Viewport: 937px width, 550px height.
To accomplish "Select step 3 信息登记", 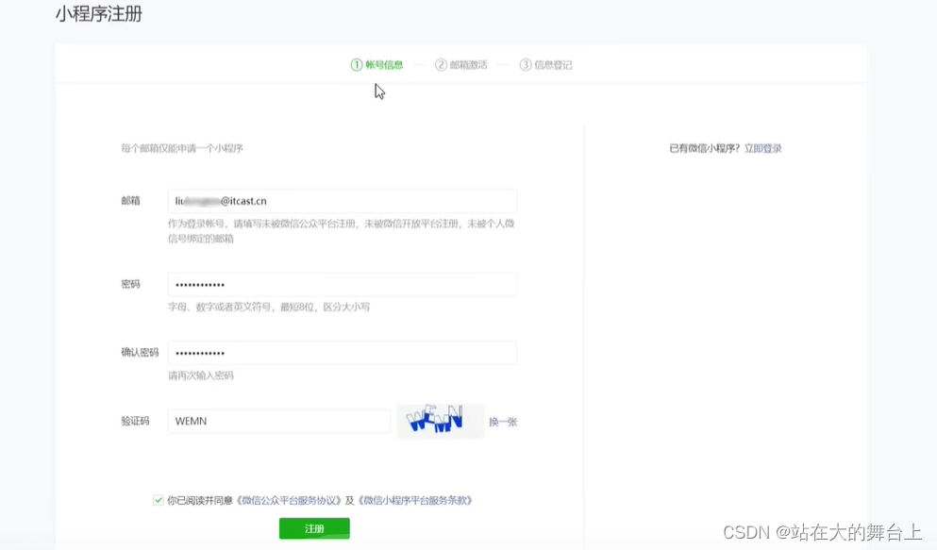I will click(545, 64).
